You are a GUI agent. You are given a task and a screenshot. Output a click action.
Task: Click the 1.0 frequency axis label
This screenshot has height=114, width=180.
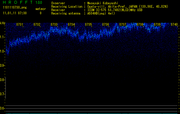coord(3,51)
